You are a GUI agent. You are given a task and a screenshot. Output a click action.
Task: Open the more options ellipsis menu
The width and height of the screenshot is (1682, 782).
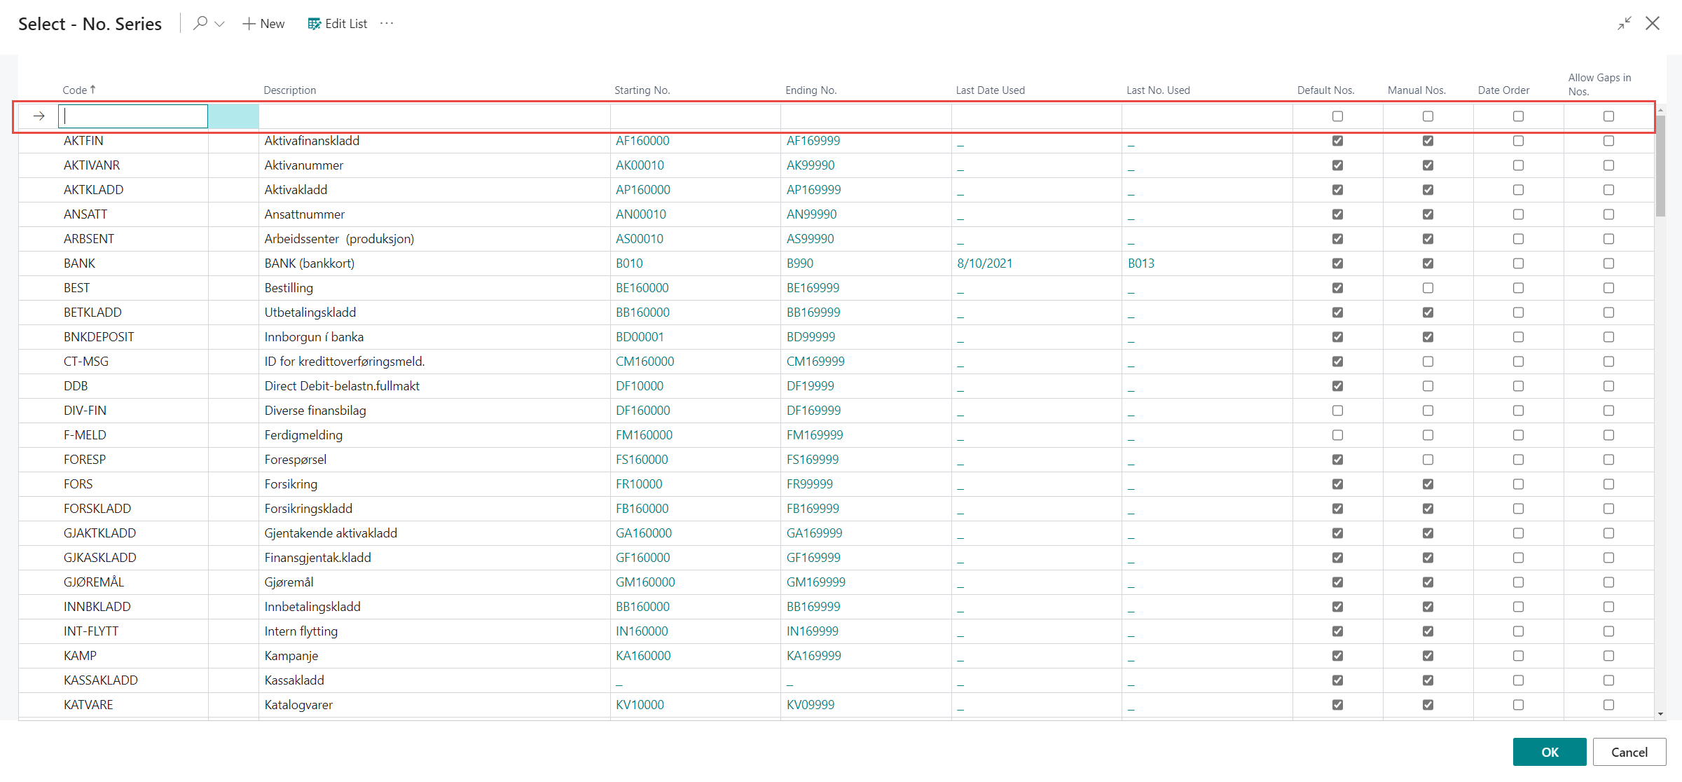(387, 23)
